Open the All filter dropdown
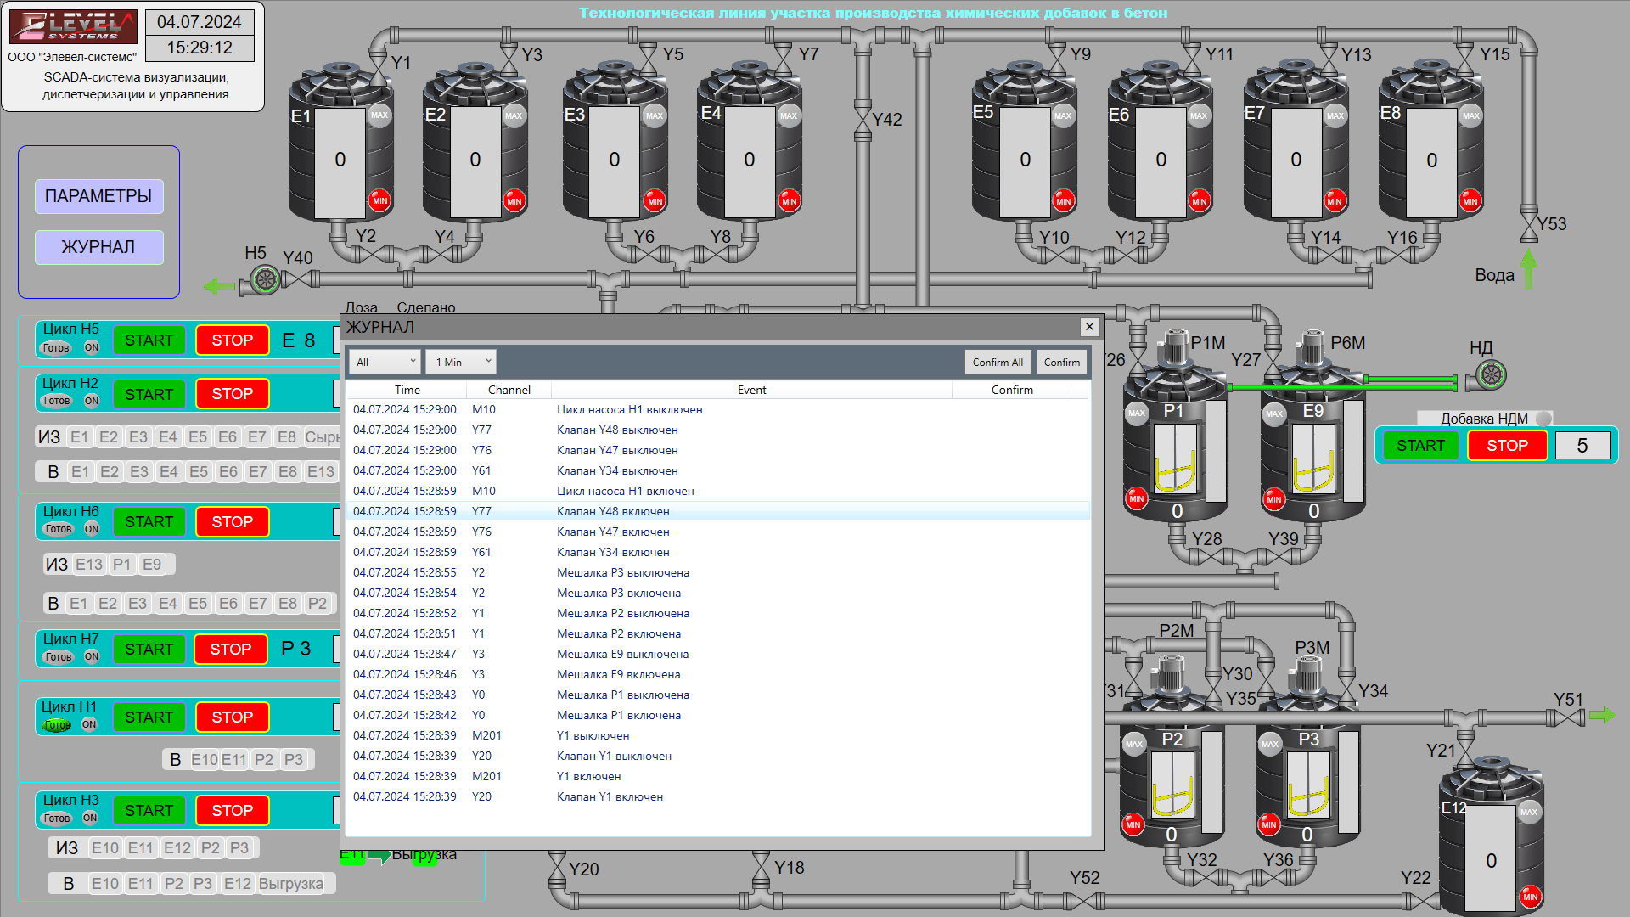1630x917 pixels. 385,362
